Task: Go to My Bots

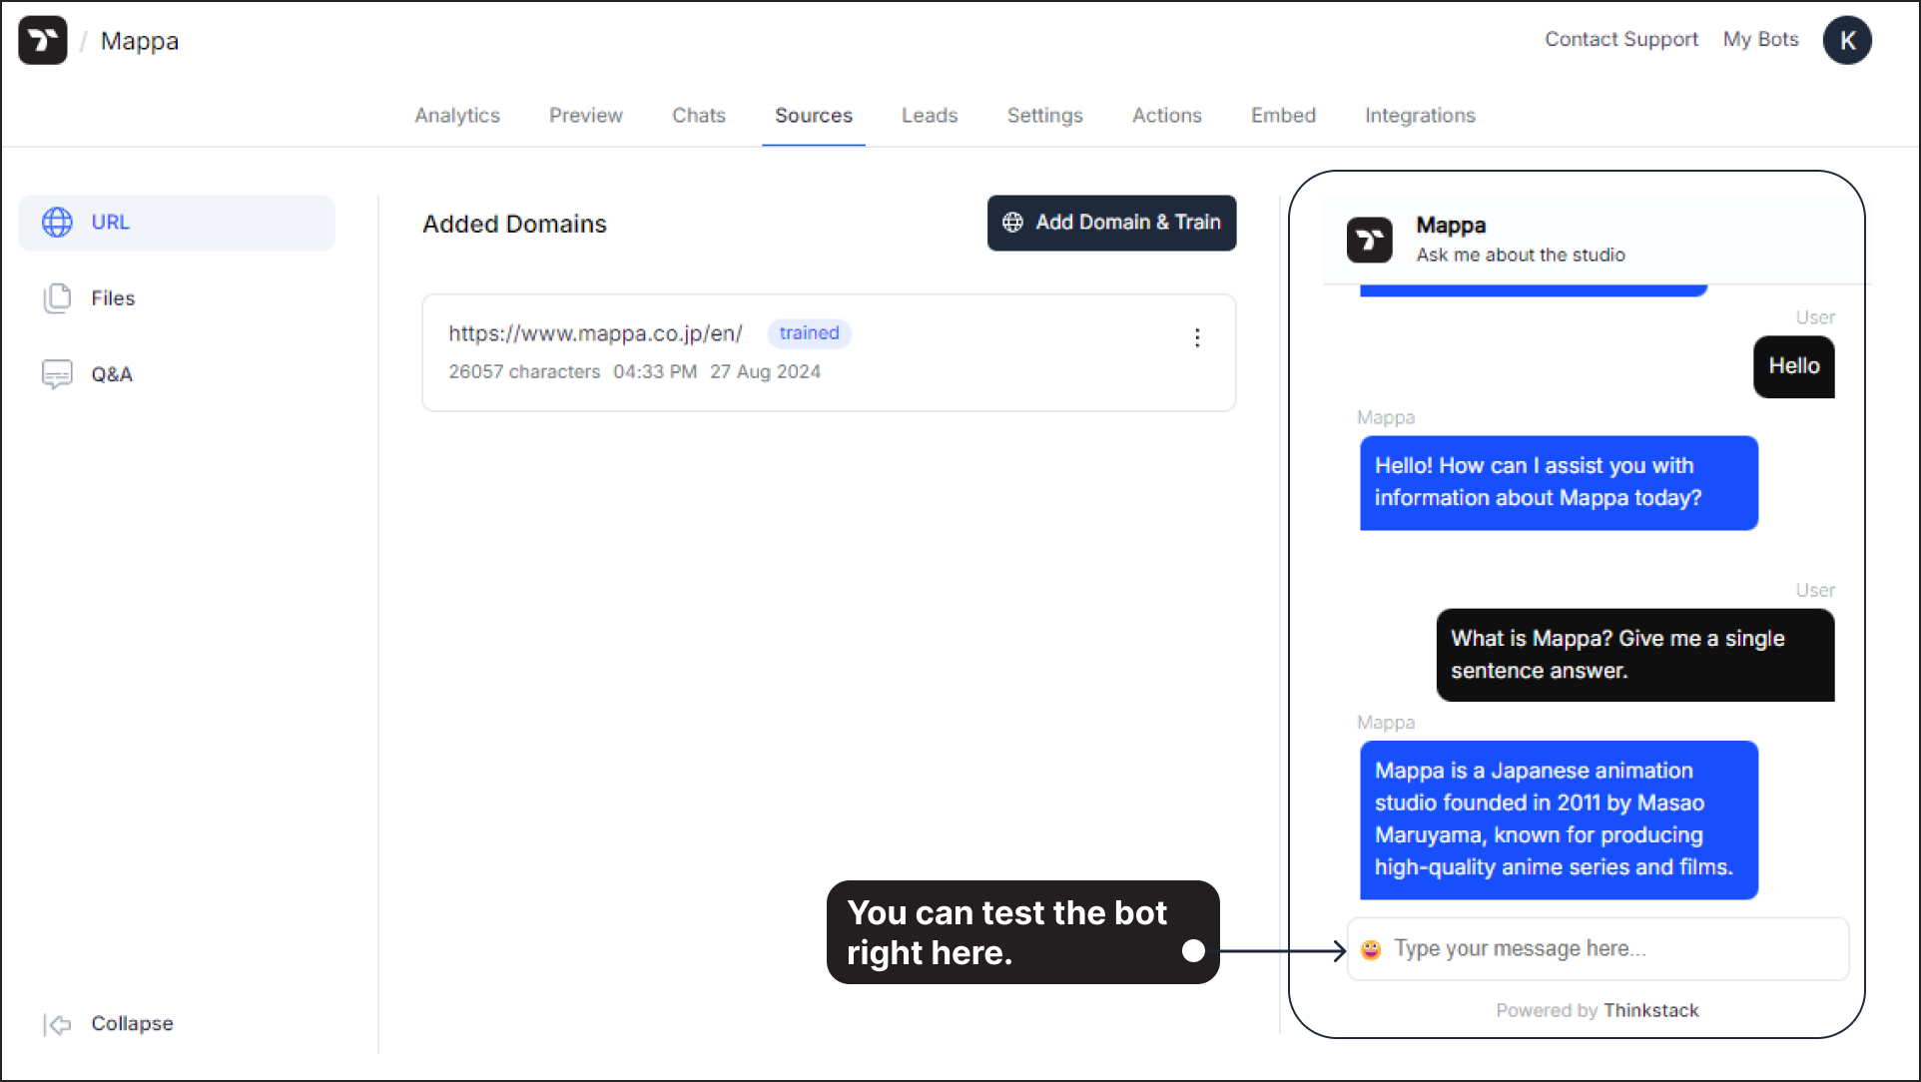Action: 1761,40
